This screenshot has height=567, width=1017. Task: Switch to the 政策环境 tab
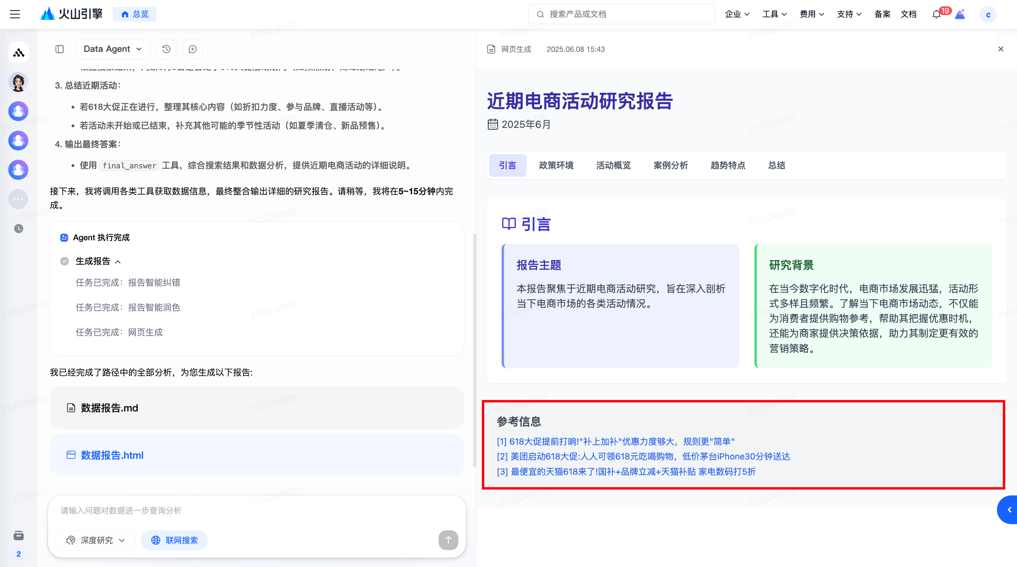[556, 165]
